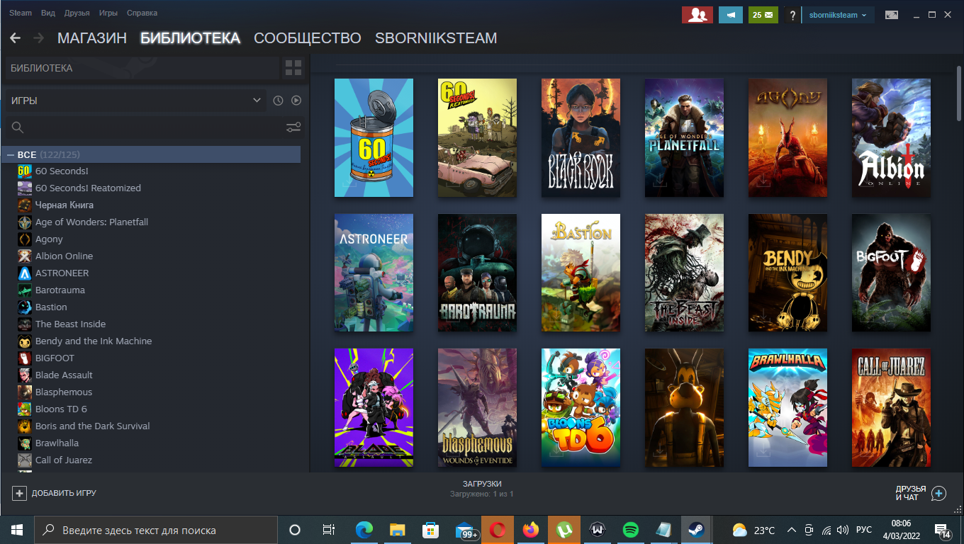Switch to grid collections view icon
The image size is (964, 544).
click(x=293, y=68)
